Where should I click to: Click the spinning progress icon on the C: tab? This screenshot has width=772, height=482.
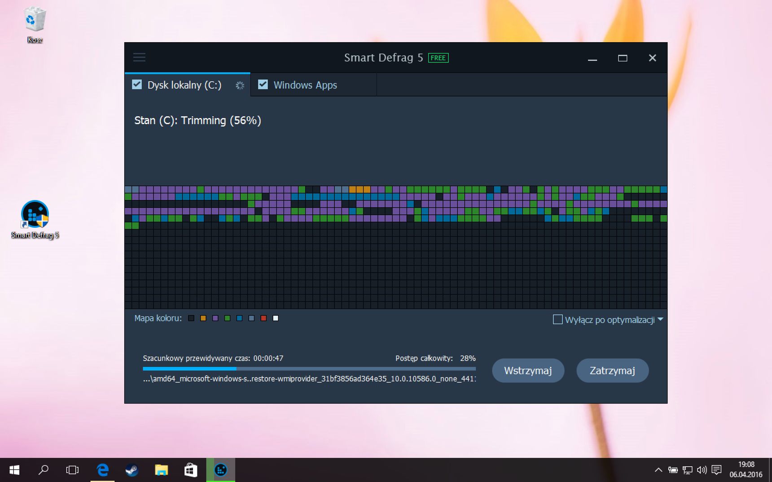click(x=240, y=85)
